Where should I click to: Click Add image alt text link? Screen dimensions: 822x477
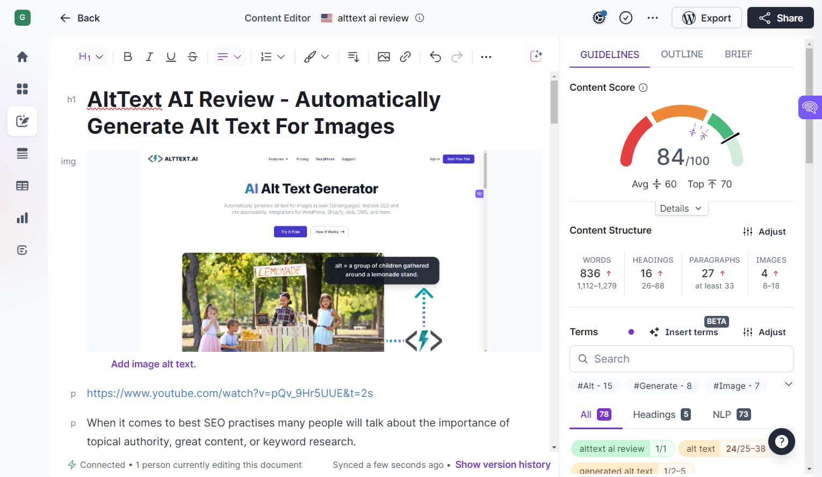tap(154, 364)
